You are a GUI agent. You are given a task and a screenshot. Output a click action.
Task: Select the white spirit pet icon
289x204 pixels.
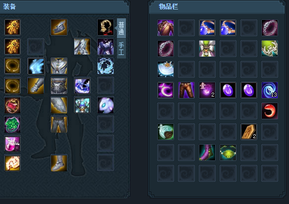[x=106, y=105]
